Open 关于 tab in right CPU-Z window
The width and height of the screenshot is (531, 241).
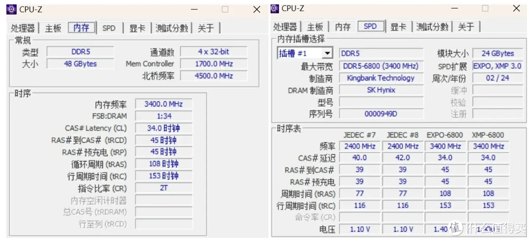click(x=466, y=27)
